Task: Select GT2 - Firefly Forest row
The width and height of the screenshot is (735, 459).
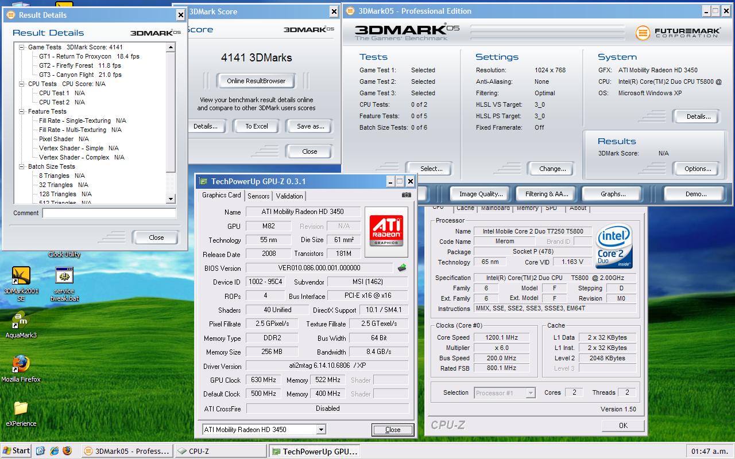Action: (80, 65)
